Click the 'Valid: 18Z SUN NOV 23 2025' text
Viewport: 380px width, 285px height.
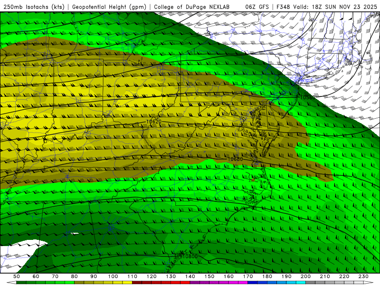coord(335,7)
